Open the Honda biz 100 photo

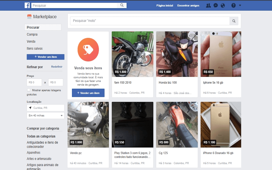177,54
